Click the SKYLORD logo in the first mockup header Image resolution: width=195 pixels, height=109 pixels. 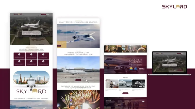(18, 14)
